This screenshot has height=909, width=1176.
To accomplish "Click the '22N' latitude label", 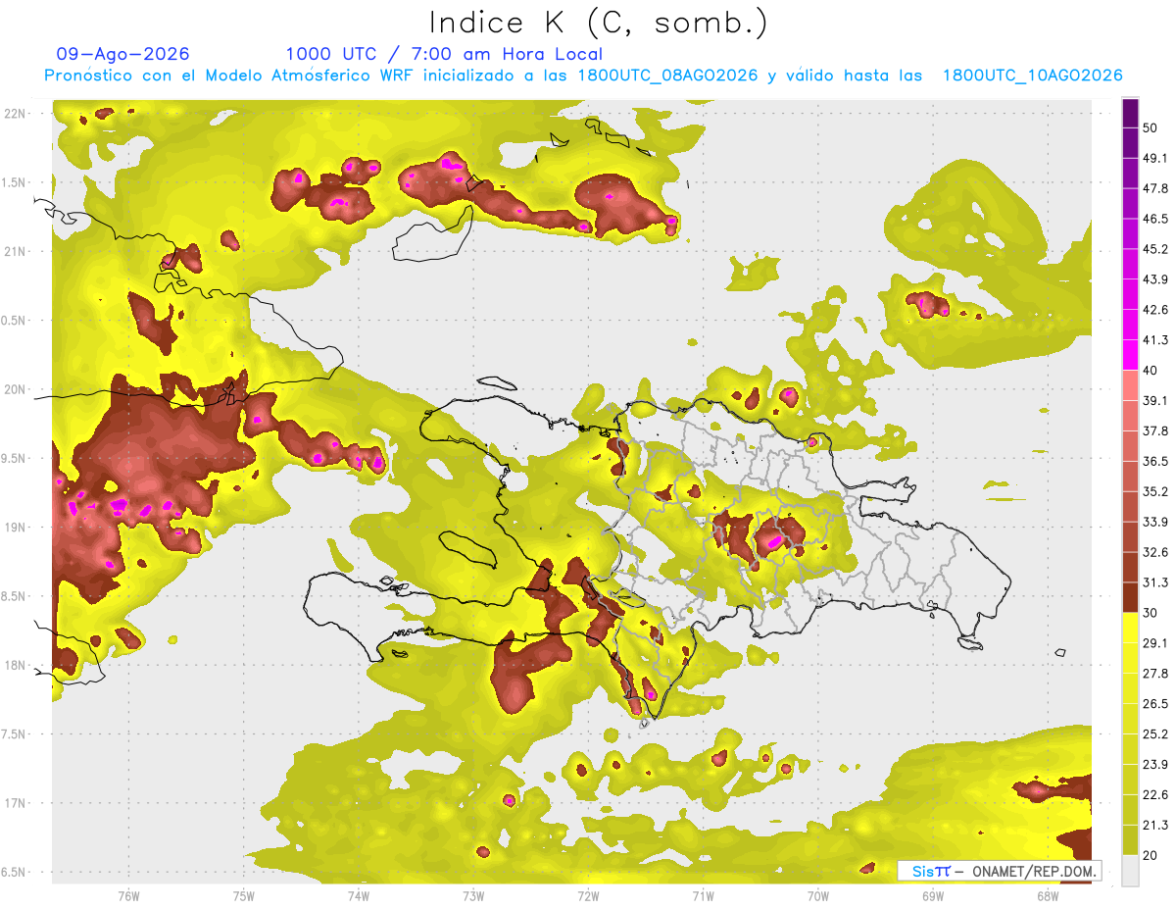I will click(x=15, y=114).
